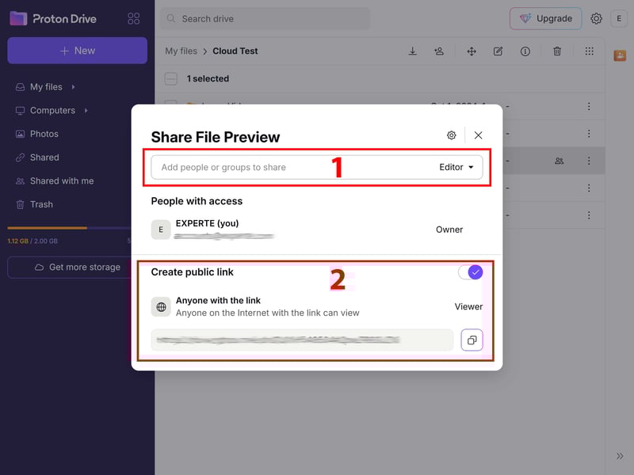Click the People with access heading
This screenshot has height=475, width=634.
click(197, 201)
